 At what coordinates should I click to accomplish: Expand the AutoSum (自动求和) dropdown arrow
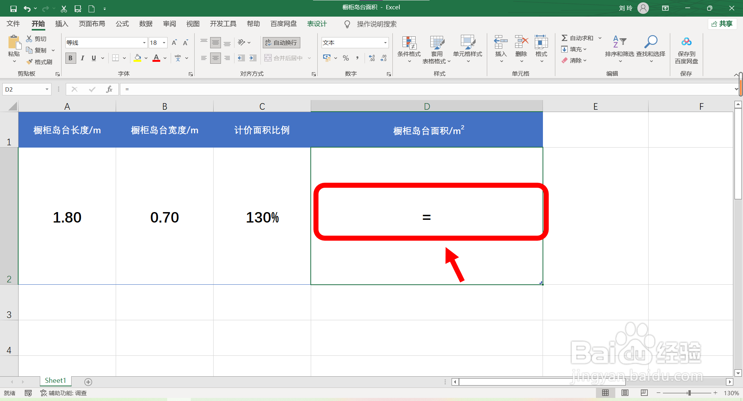600,38
